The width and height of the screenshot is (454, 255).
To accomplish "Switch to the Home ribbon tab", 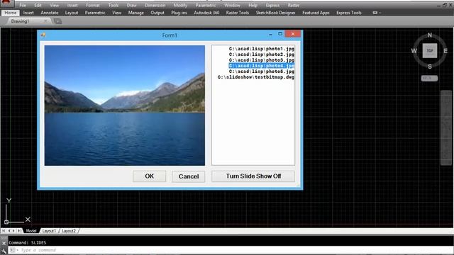I will point(11,13).
